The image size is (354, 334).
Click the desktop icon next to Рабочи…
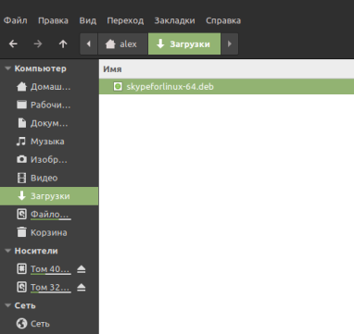coord(21,105)
